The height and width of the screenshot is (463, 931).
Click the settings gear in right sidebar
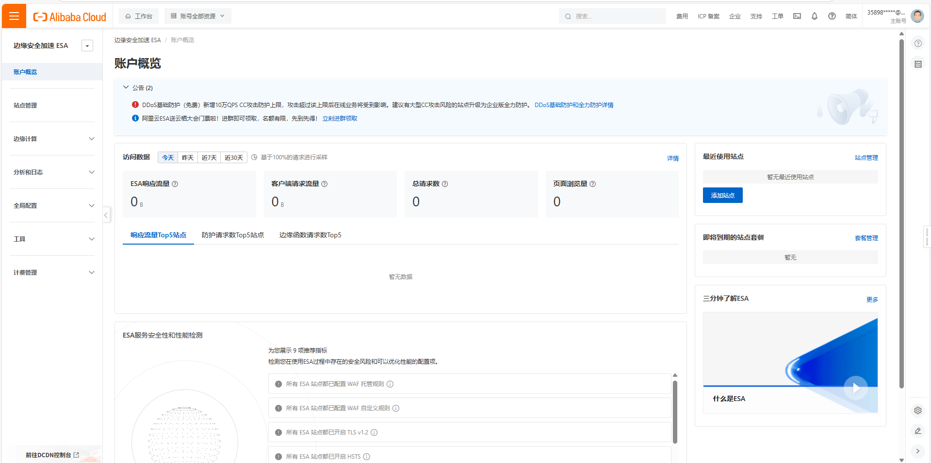pyautogui.click(x=917, y=410)
